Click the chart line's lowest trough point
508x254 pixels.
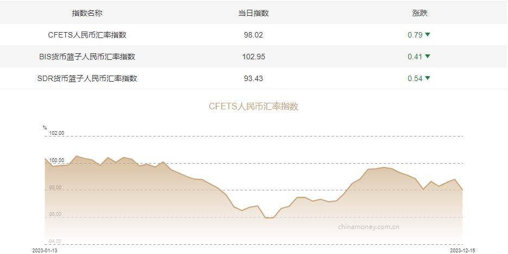(266, 218)
